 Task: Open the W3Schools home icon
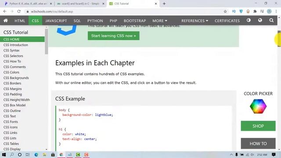point(6,21)
